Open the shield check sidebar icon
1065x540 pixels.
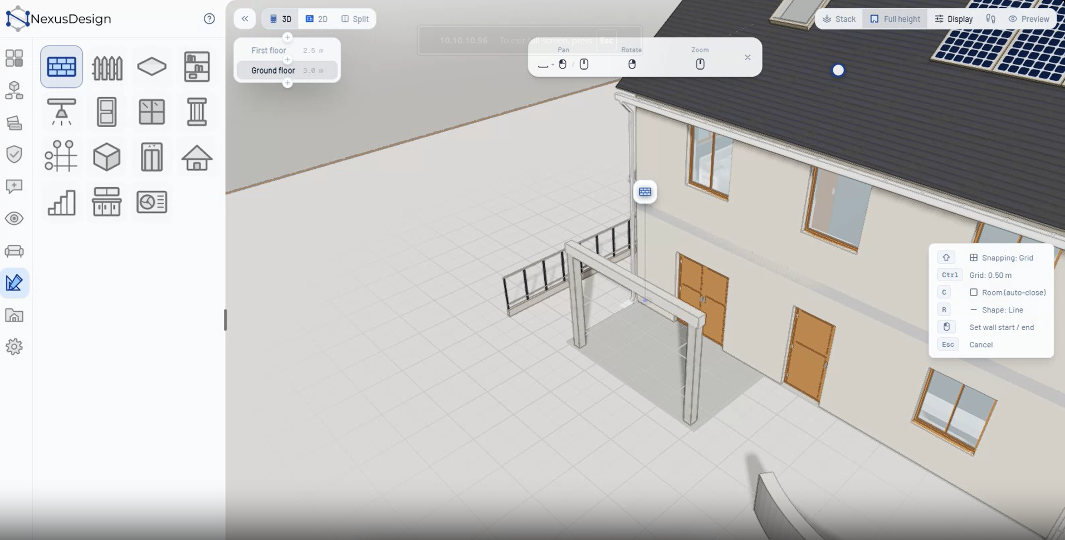coord(14,154)
